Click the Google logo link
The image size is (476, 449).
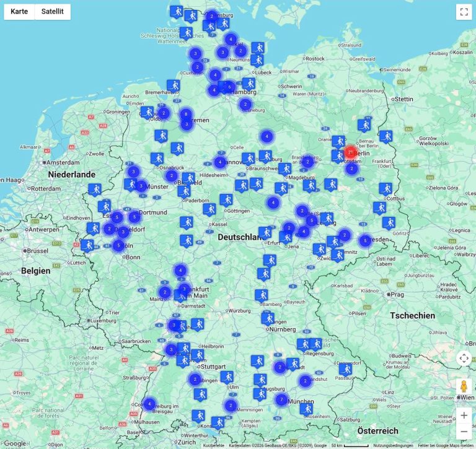15,443
